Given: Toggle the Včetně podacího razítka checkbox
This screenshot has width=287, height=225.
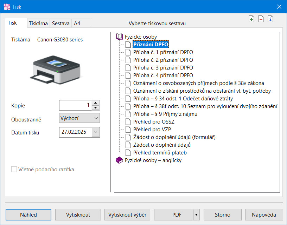Looking at the screenshot, I should 14,170.
